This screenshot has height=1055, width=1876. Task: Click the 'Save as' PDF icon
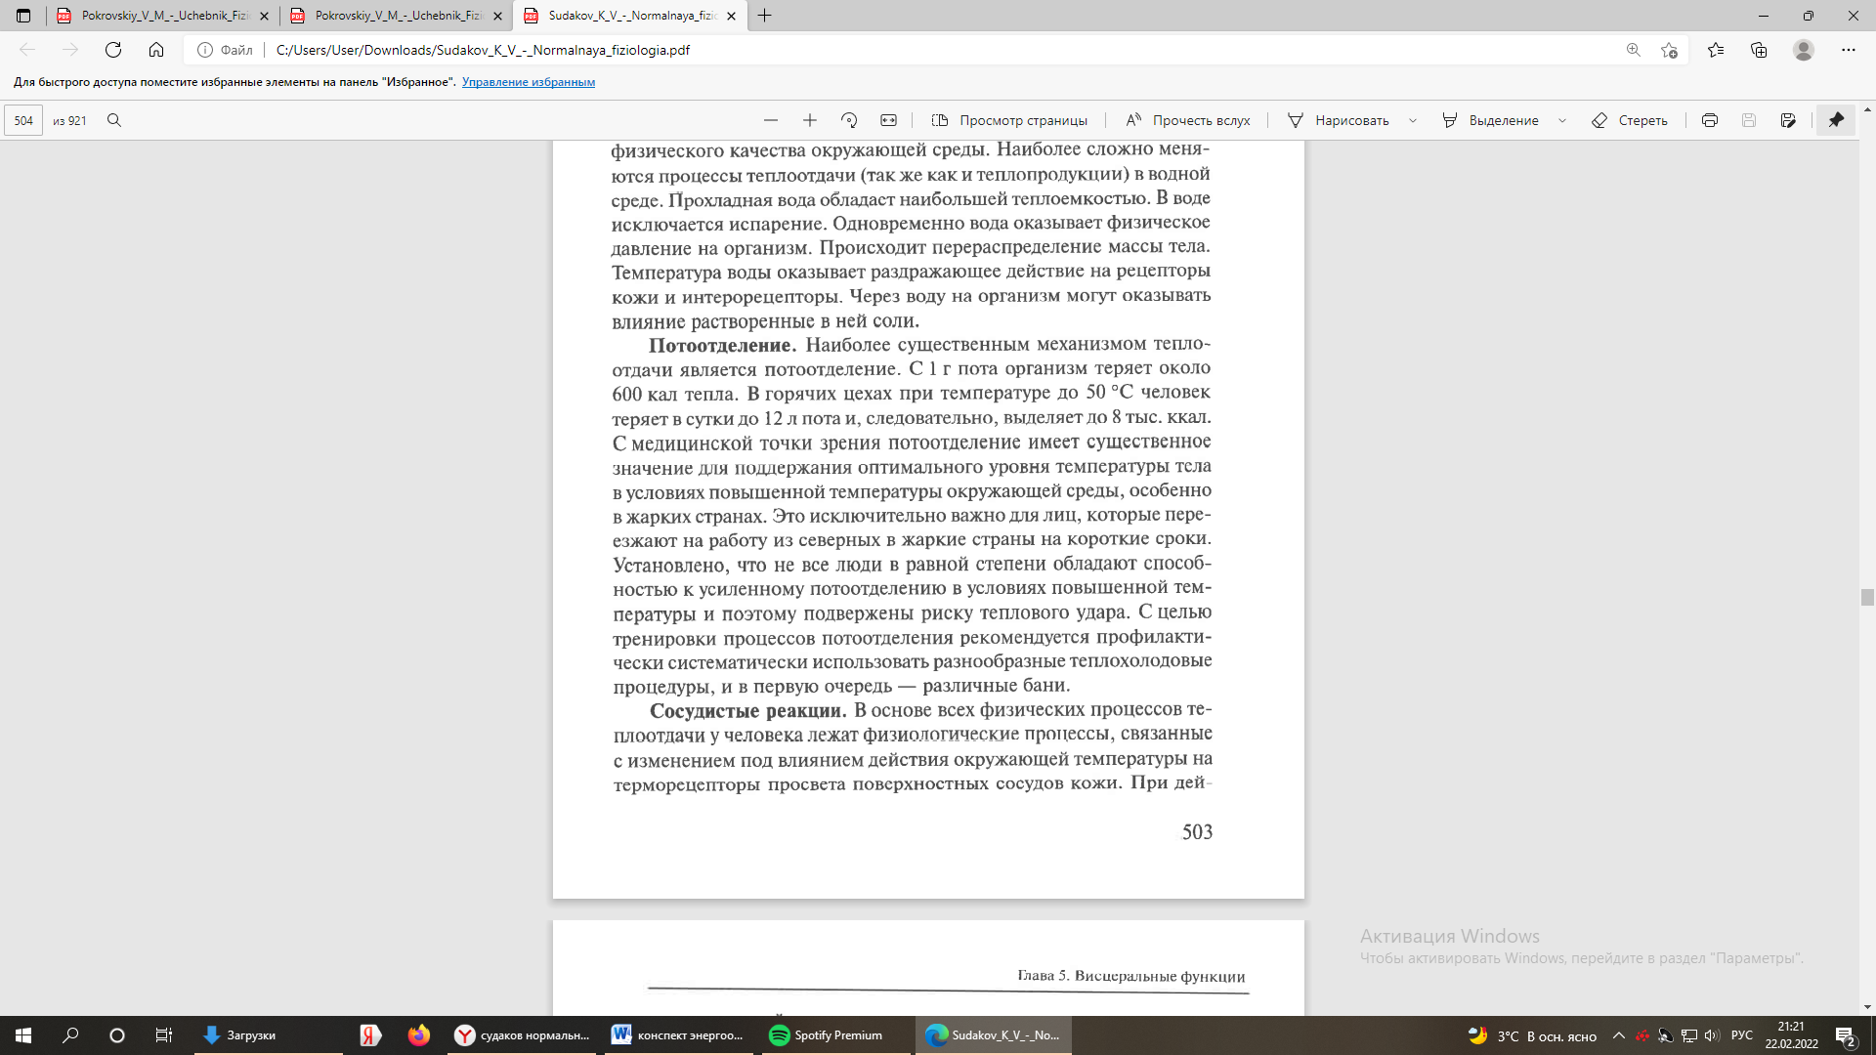pos(1788,120)
